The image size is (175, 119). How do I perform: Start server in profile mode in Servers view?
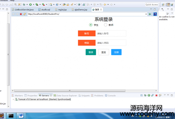[x=153, y=95]
